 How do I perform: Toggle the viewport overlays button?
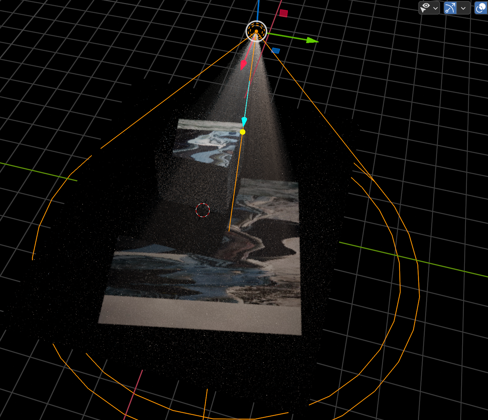click(481, 8)
